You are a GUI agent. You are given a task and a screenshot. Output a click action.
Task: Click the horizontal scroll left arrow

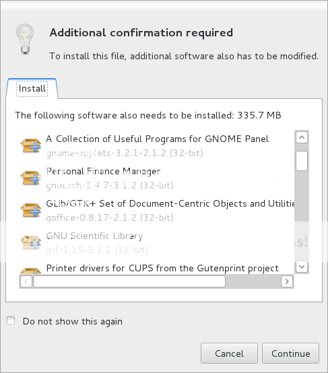coord(26,281)
